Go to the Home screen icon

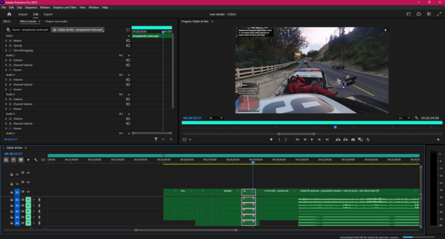click(9, 14)
